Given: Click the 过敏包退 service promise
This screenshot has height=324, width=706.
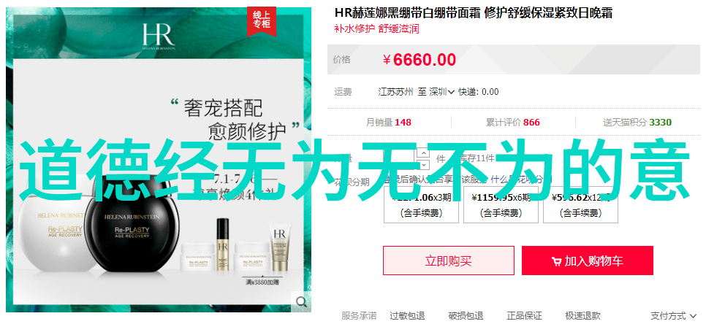Looking at the screenshot, I should pyautogui.click(x=407, y=316).
